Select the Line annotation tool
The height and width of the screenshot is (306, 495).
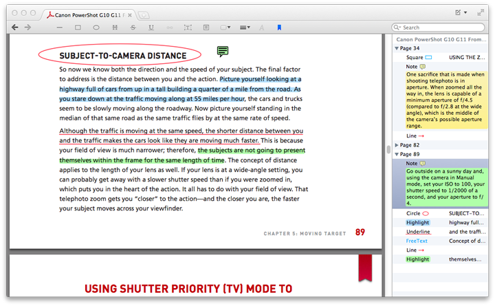(59, 28)
